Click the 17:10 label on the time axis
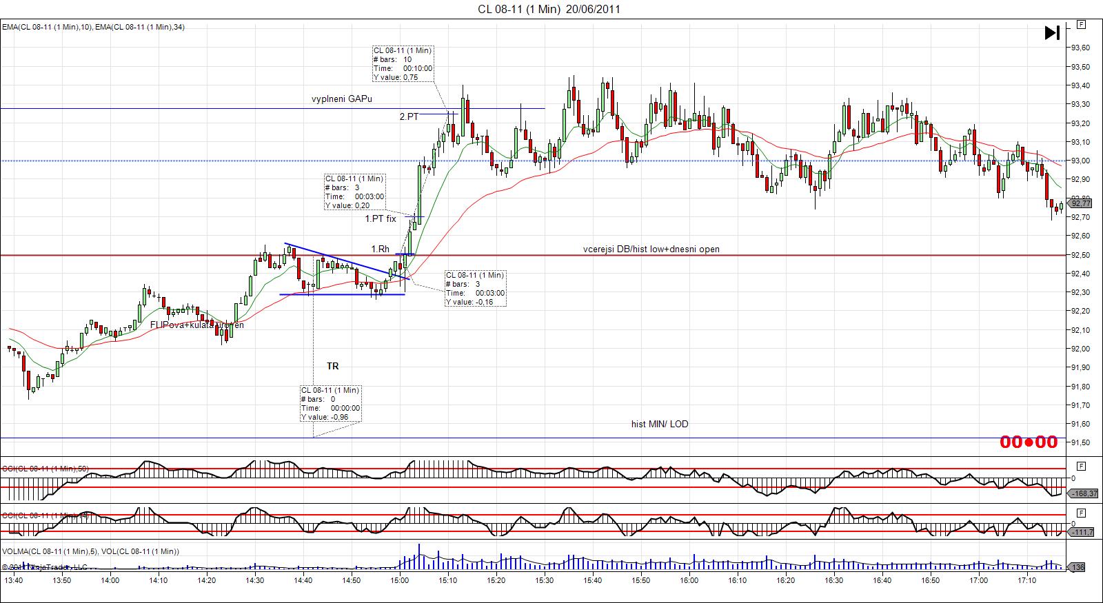1103x603 pixels. click(1026, 581)
